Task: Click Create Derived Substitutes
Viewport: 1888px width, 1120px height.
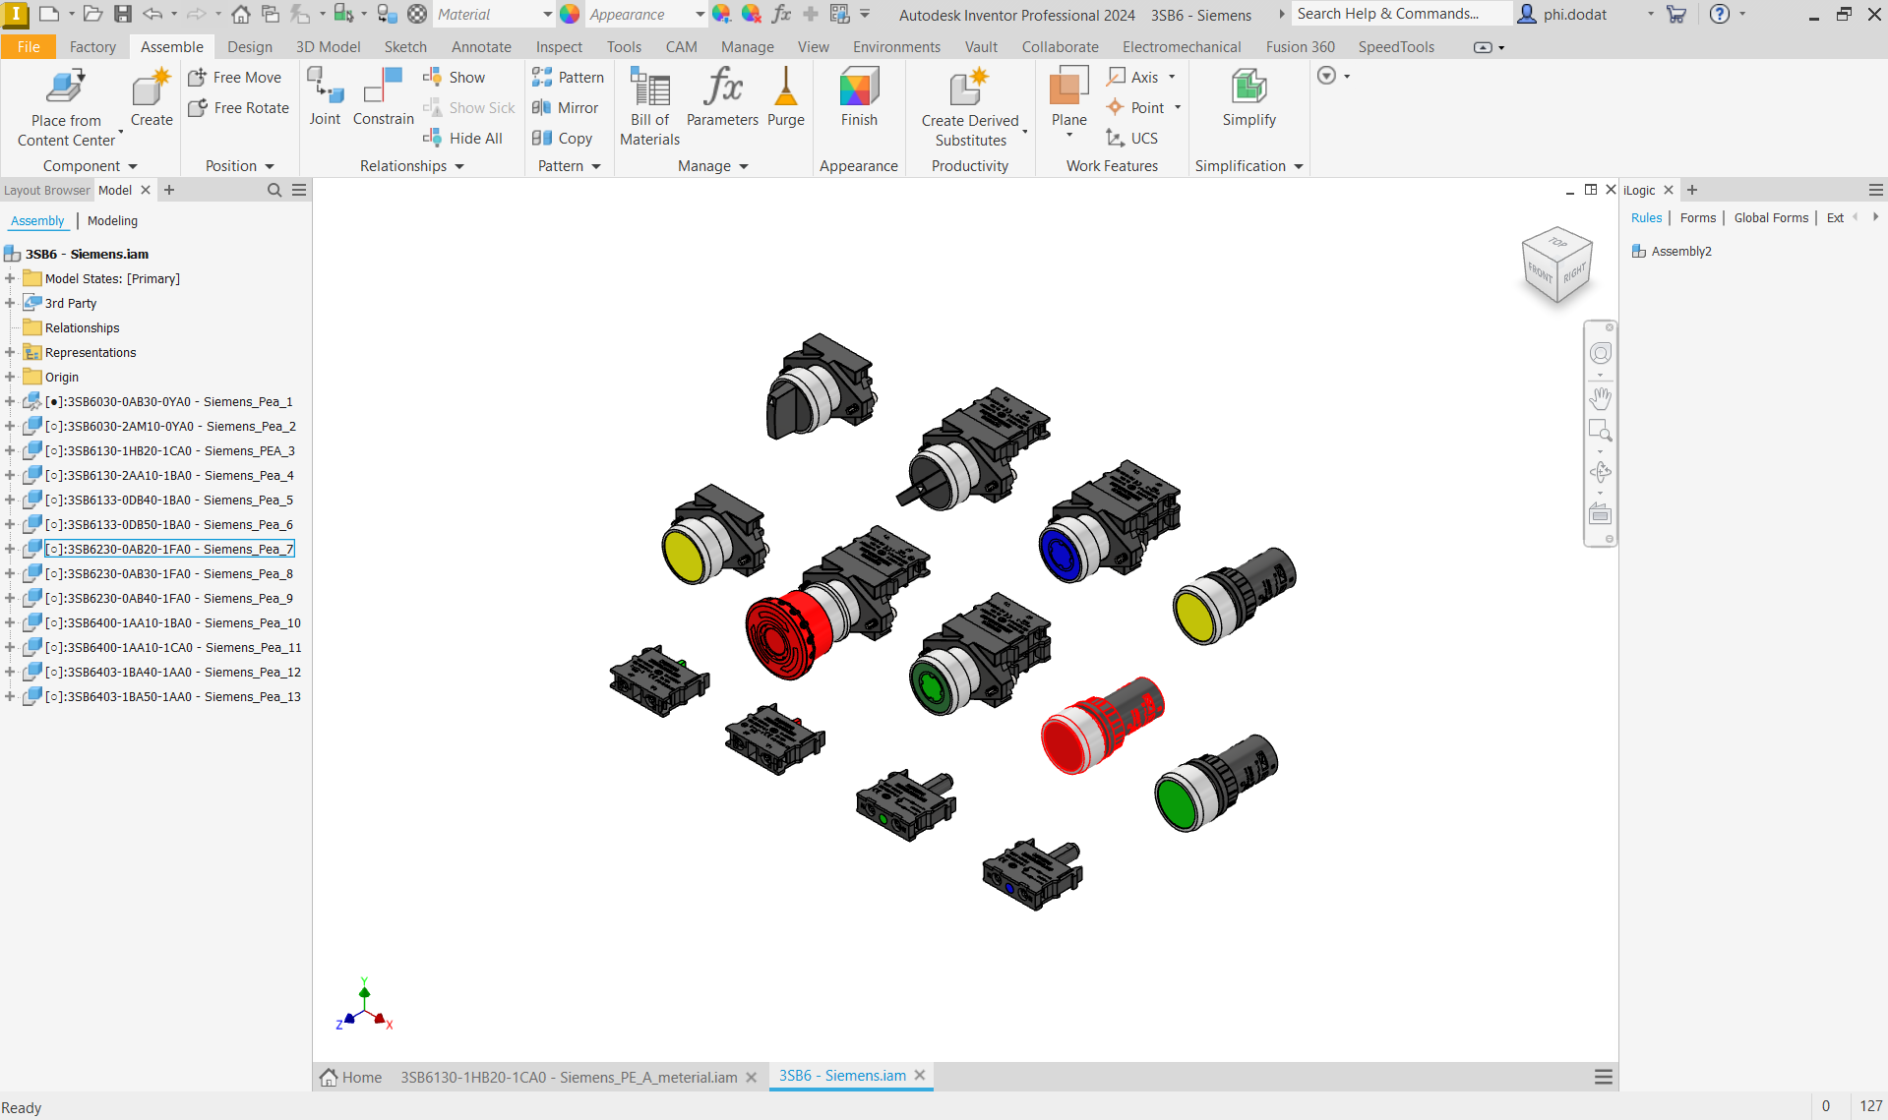Action: (x=970, y=108)
